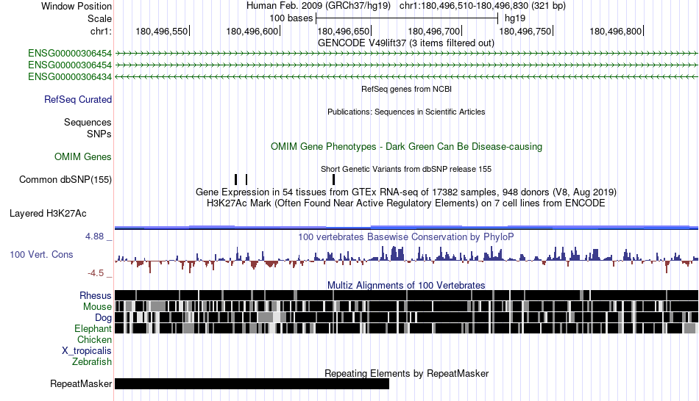Click the Window Position track label
Image resolution: width=699 pixels, height=401 pixels.
coord(77,6)
